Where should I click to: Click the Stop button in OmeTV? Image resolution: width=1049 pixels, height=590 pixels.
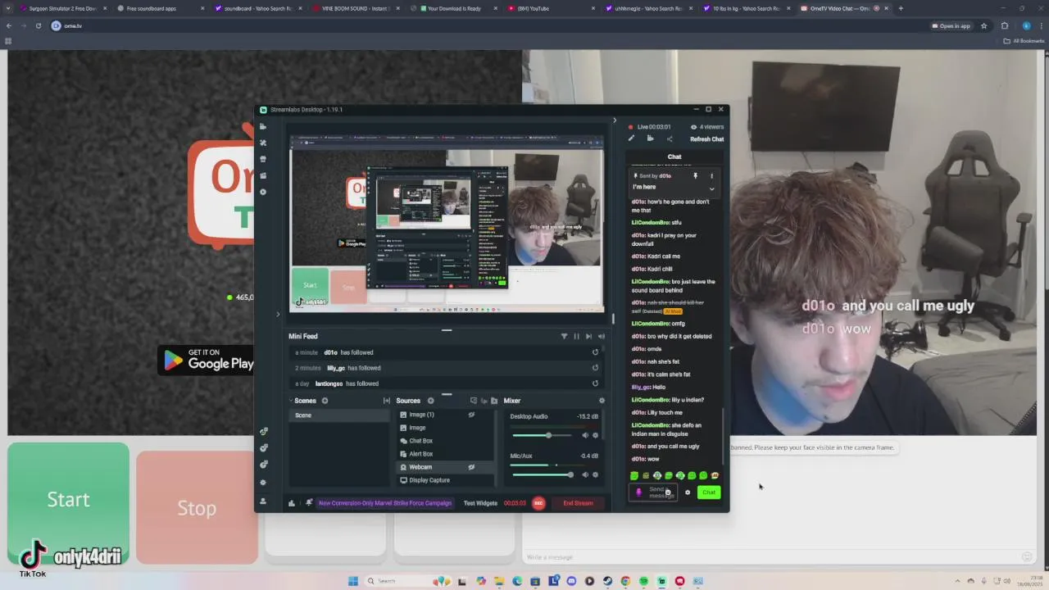197,508
